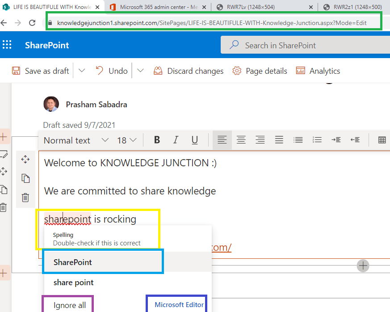
Task: Insert a bulleted list
Action: point(298,140)
